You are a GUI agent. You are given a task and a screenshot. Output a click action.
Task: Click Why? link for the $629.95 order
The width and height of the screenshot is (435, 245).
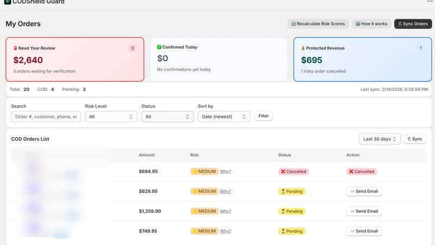tap(226, 192)
